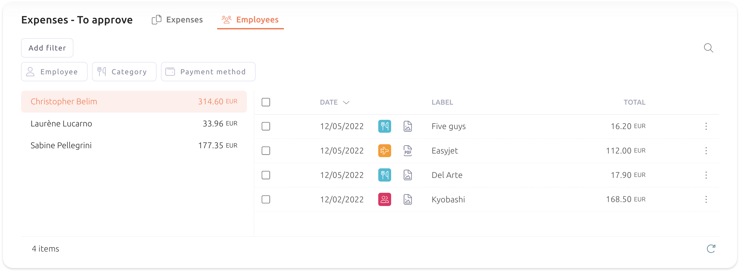Click the search magnifier icon
This screenshot has width=740, height=272.
(x=708, y=48)
